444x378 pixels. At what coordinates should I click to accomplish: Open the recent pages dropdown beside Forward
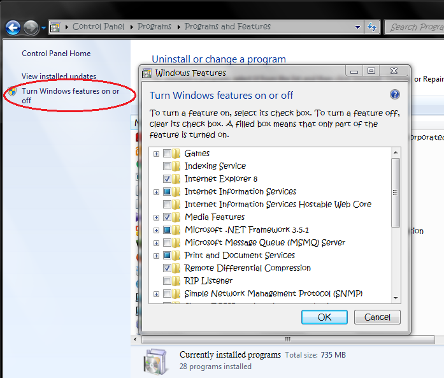[x=43, y=28]
